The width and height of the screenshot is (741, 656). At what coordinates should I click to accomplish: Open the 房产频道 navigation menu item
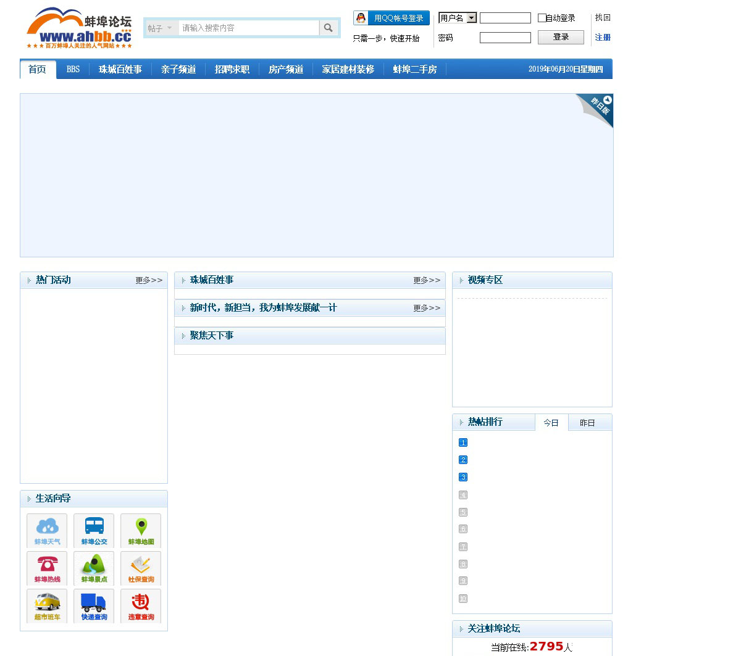tap(286, 69)
